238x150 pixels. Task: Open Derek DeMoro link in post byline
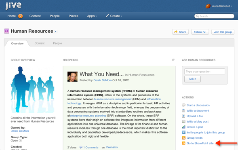(103, 80)
